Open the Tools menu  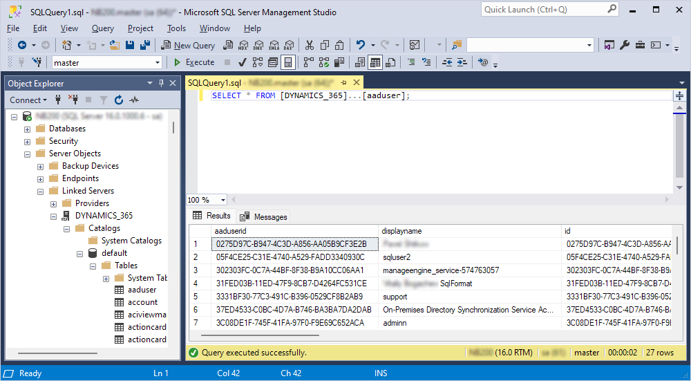(176, 28)
